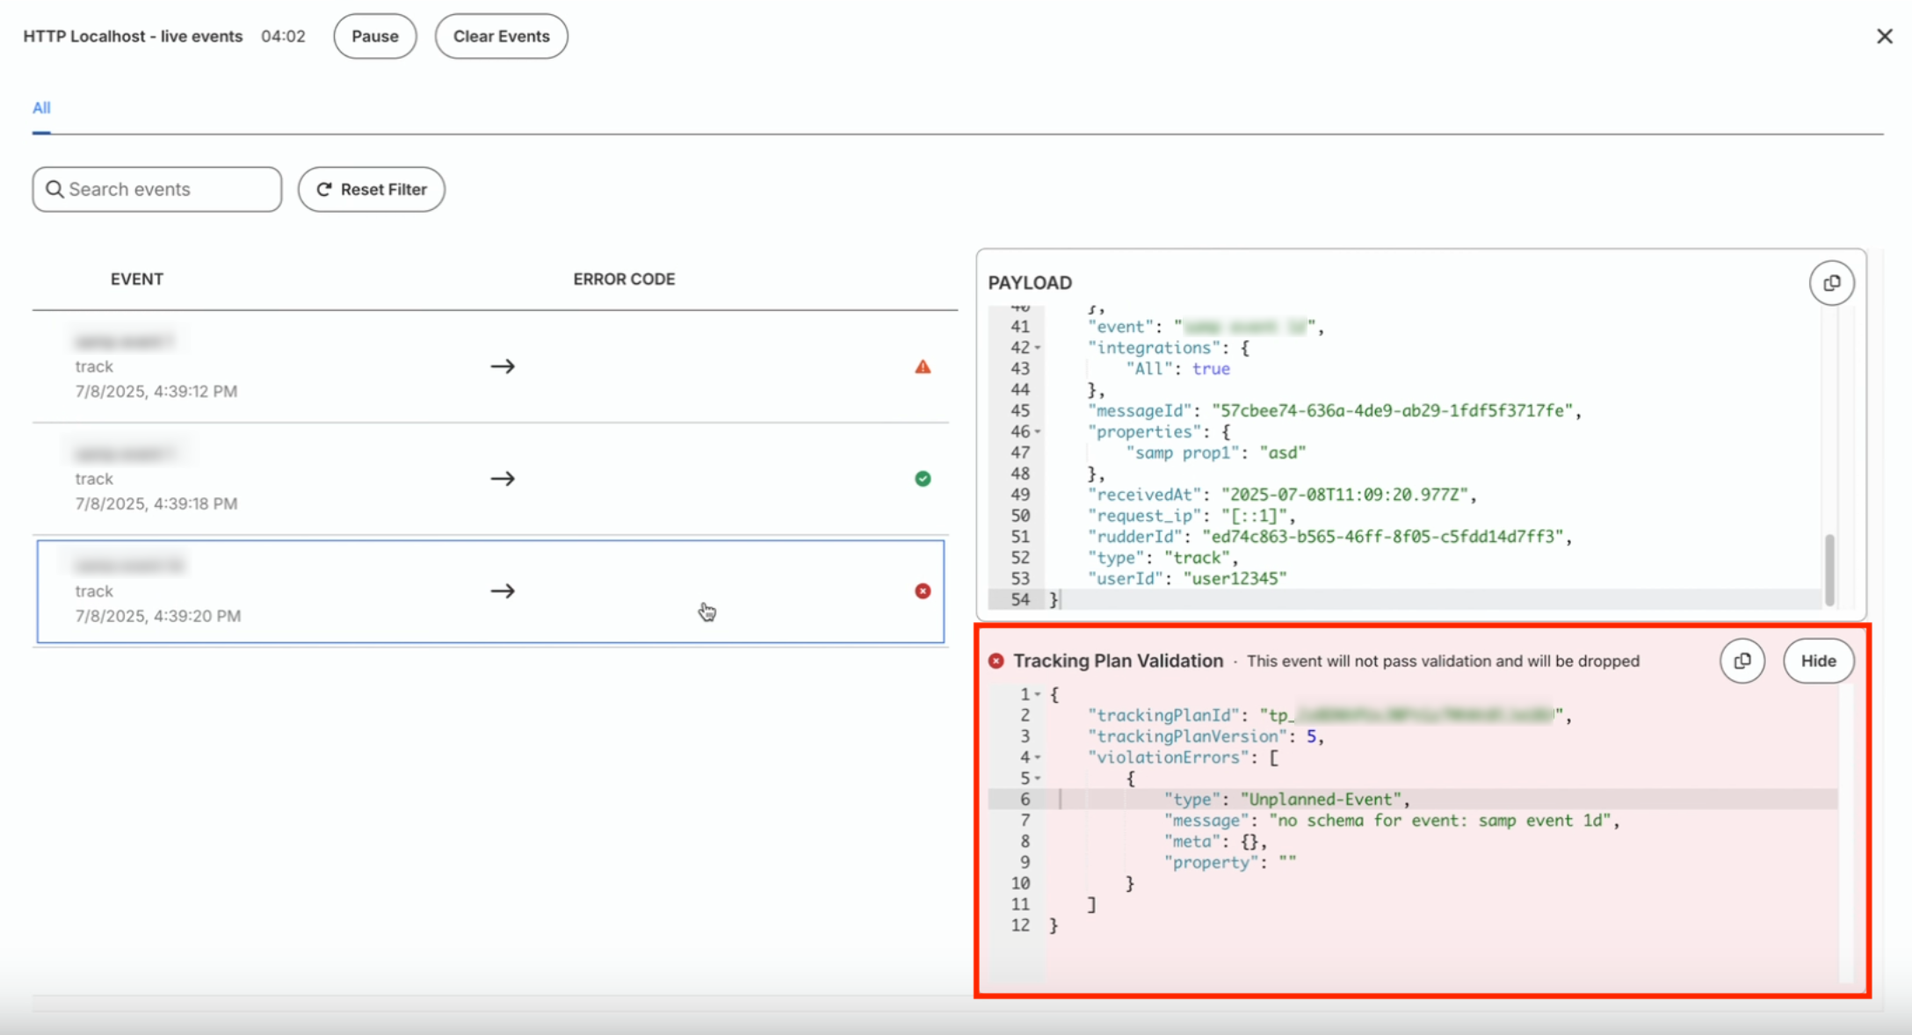
Task: Reset the events filter
Action: coord(372,189)
